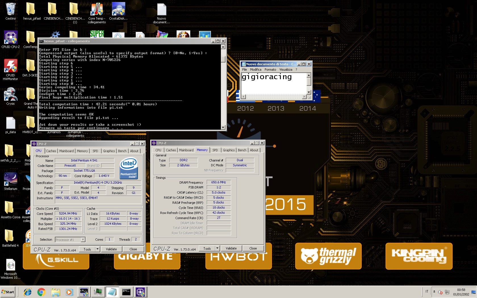Viewport: 477px width, 298px height.
Task: Switch to the command prompt taskbar item
Action: 126,292
